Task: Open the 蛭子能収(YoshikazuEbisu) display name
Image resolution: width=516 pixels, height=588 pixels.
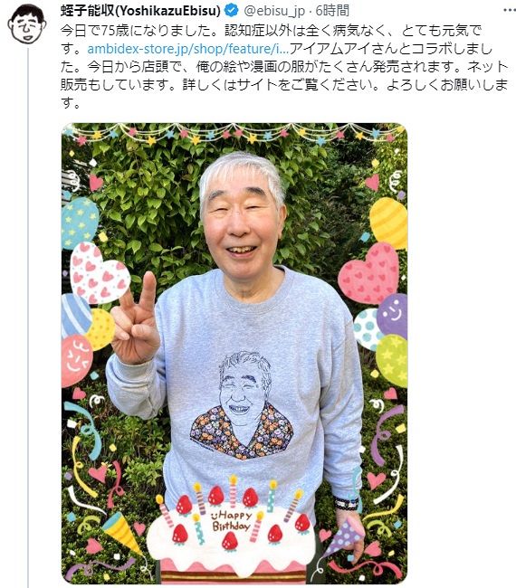Action: click(x=140, y=11)
